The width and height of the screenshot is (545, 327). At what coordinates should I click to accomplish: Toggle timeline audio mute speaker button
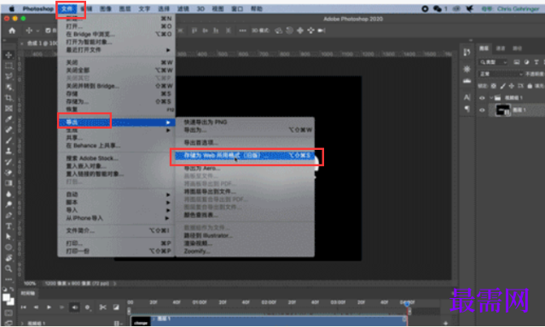pyautogui.click(x=74, y=307)
